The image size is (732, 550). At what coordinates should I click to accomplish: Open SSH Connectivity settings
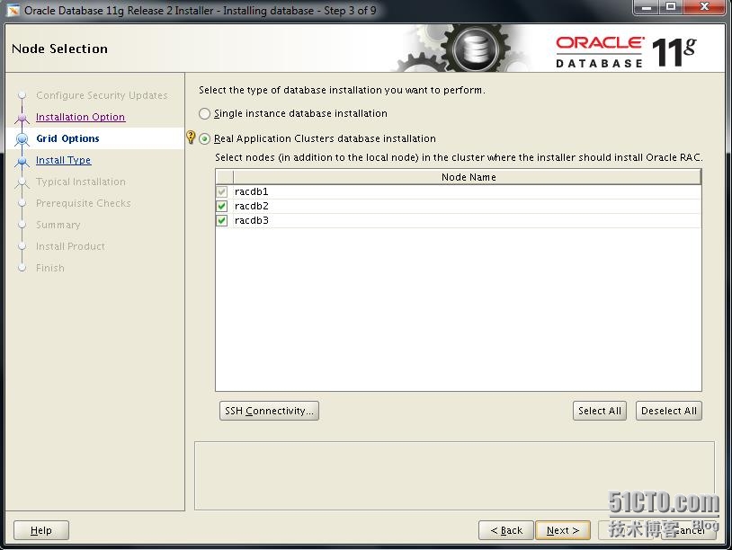(x=270, y=411)
